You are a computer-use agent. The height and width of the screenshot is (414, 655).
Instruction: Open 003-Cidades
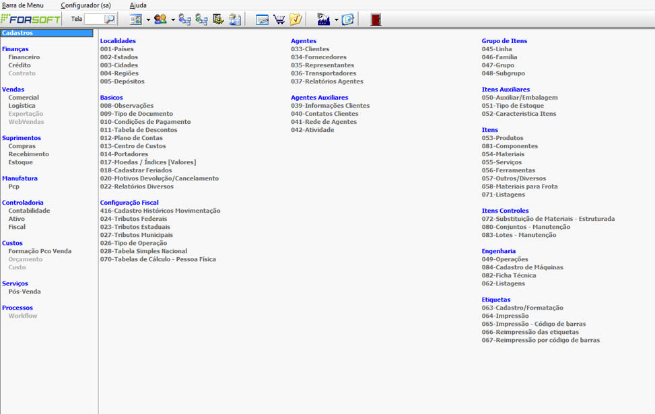click(119, 65)
